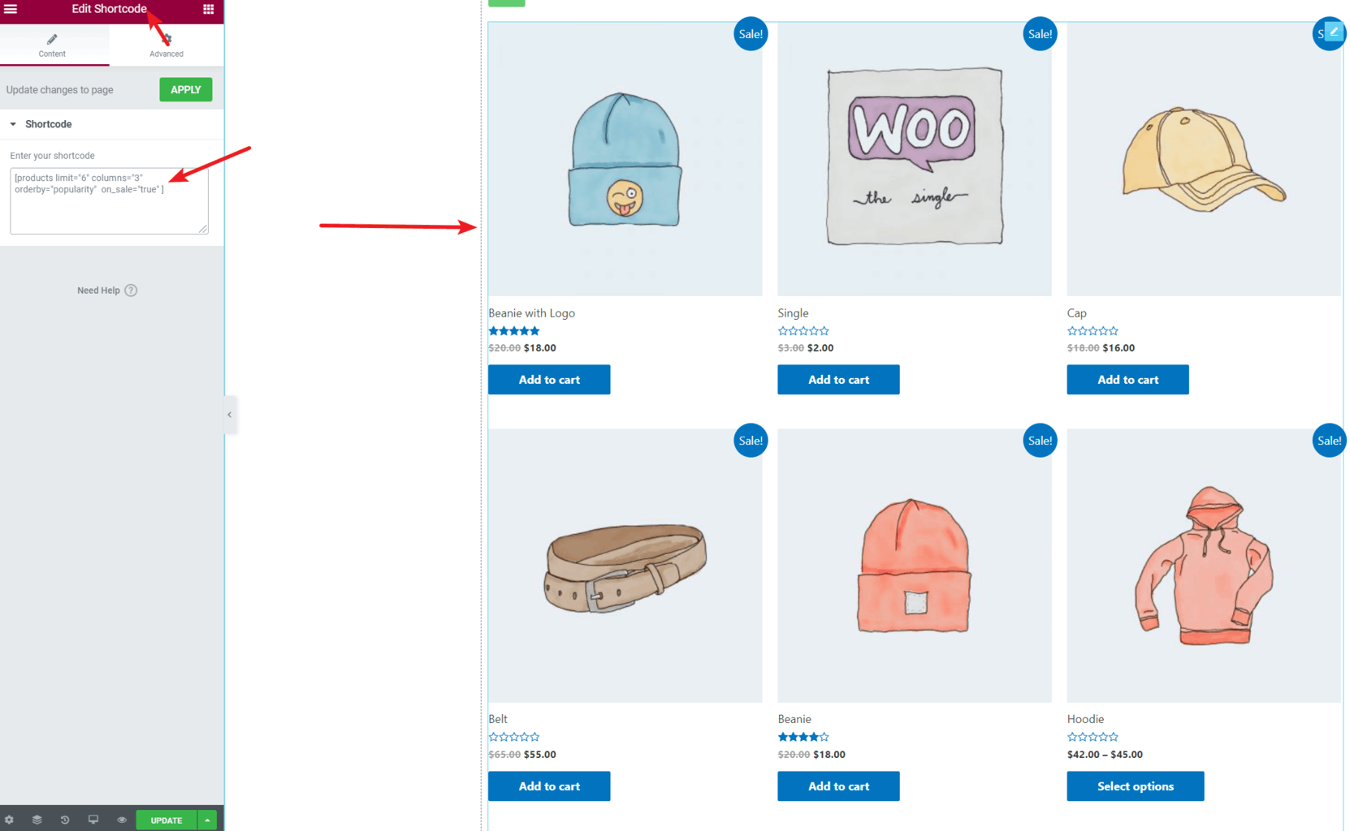Open save options arrow next to Update
1350x831 pixels.
tap(207, 820)
